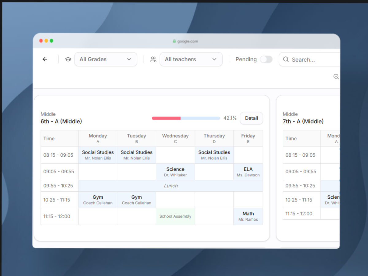Click the lock icon in address bar
368x276 pixels.
(x=174, y=41)
